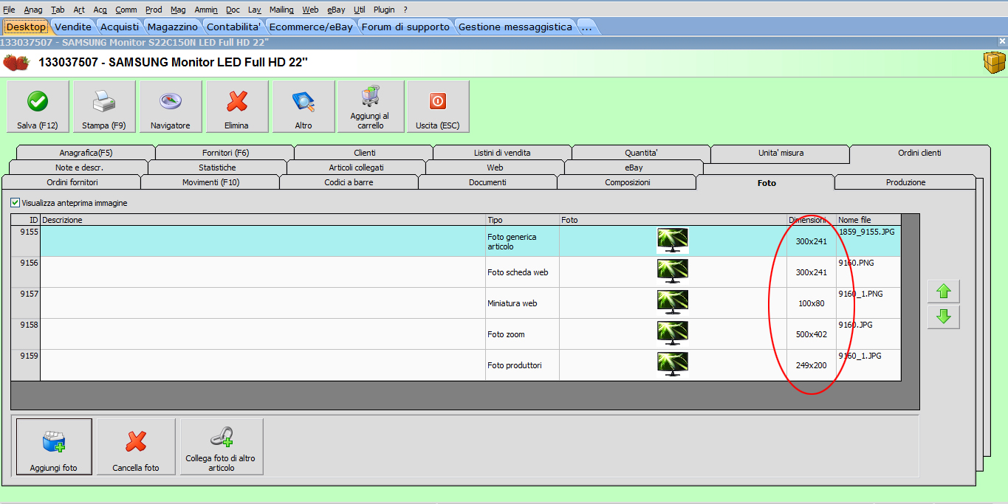Delete the article with Elimina
The image size is (1008, 504).
(237, 107)
